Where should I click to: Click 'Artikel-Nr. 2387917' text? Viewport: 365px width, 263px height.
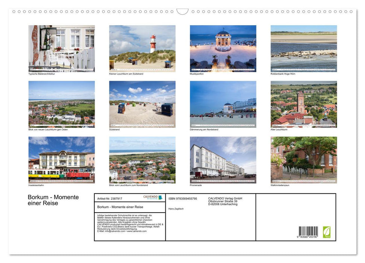pyautogui.click(x=110, y=198)
